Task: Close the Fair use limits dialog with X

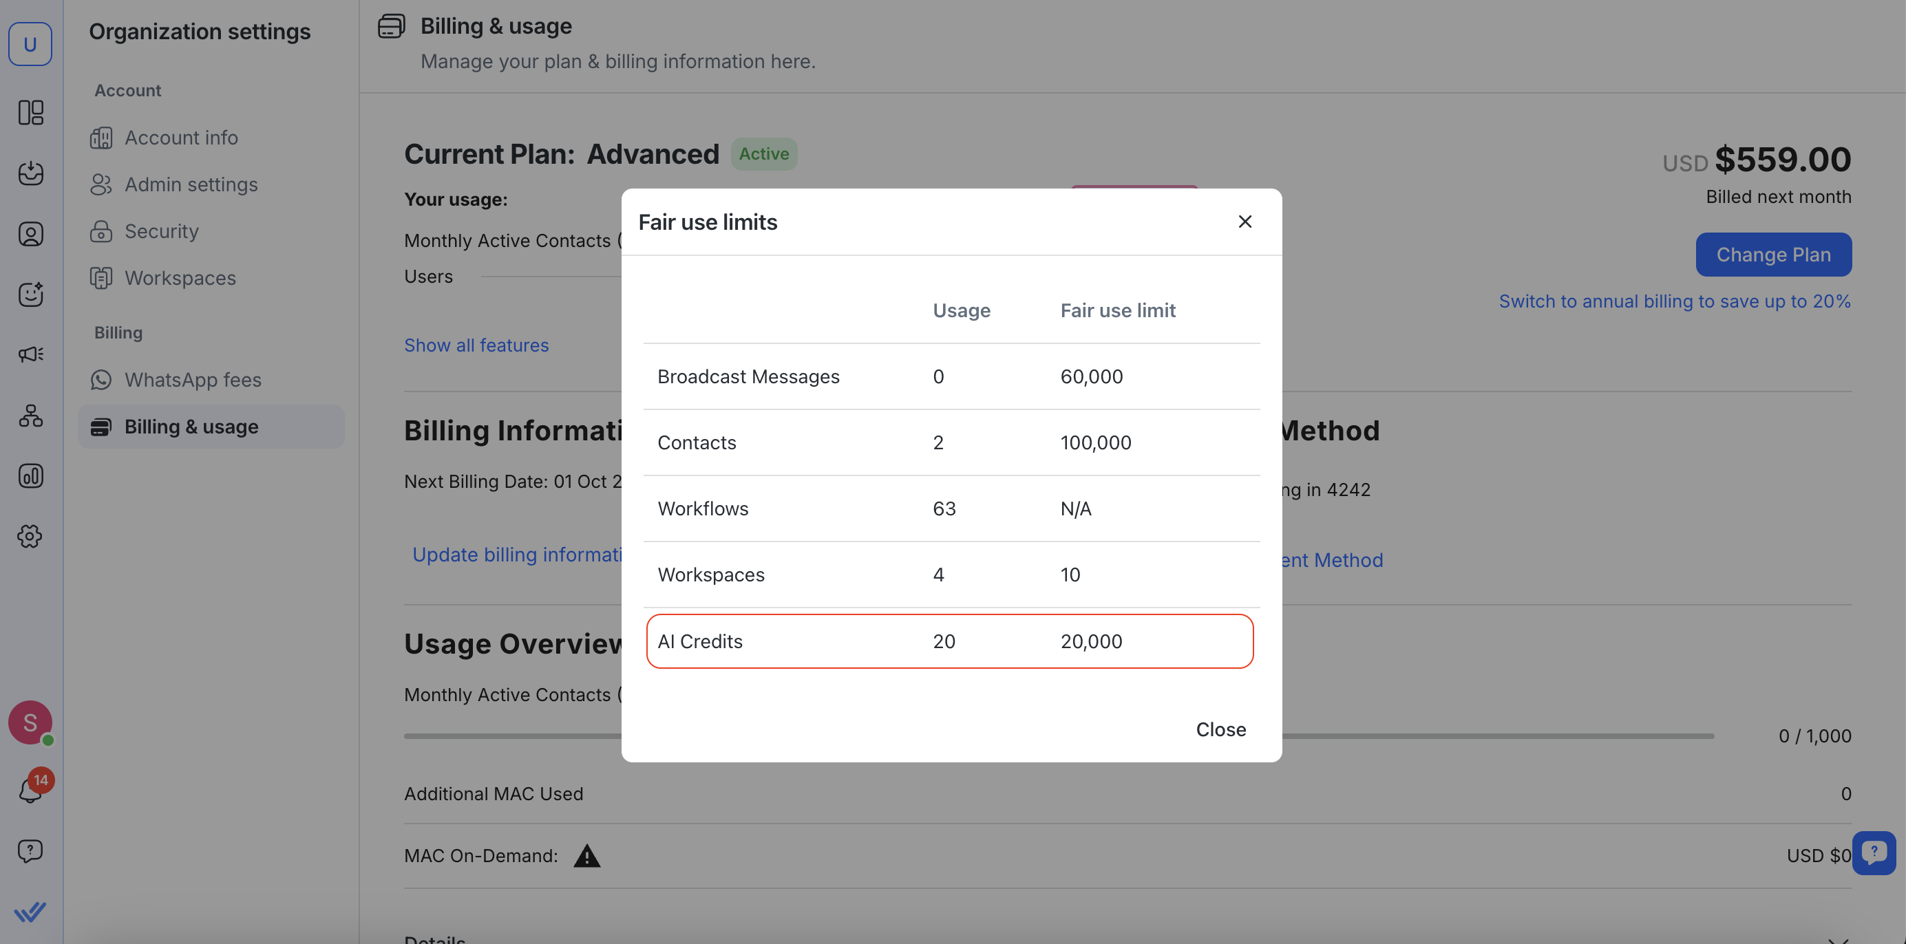Action: coord(1245,222)
